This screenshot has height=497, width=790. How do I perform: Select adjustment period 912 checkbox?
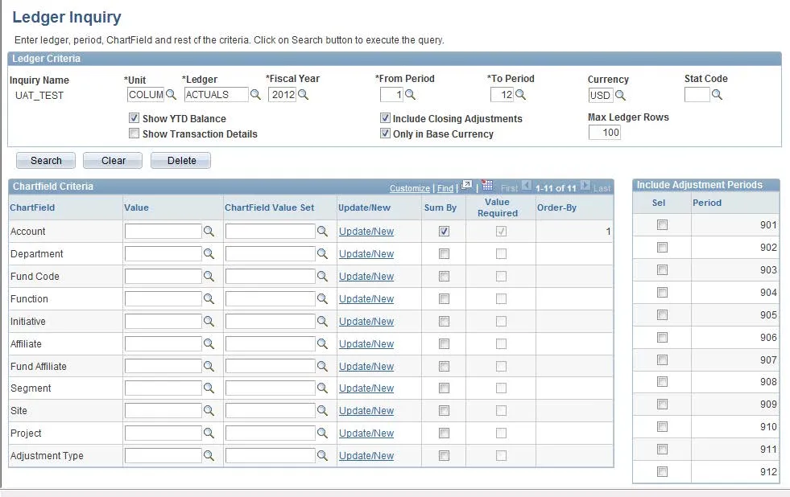coord(663,472)
